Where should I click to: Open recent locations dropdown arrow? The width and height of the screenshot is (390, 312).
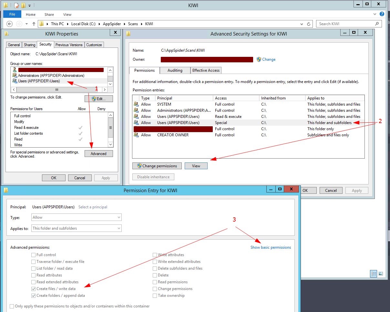pyautogui.click(x=26, y=24)
